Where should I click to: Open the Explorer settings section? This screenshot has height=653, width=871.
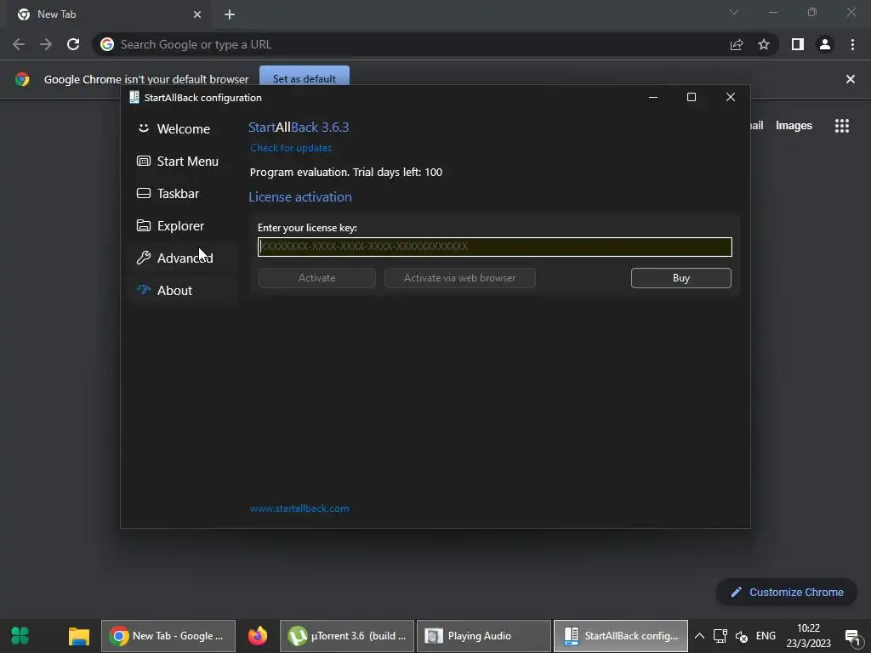pos(184,225)
